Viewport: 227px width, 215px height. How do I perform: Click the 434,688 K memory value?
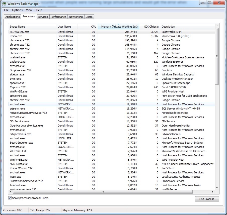point(131,36)
